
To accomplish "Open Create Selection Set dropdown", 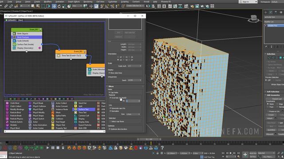I will (x=135, y=6).
